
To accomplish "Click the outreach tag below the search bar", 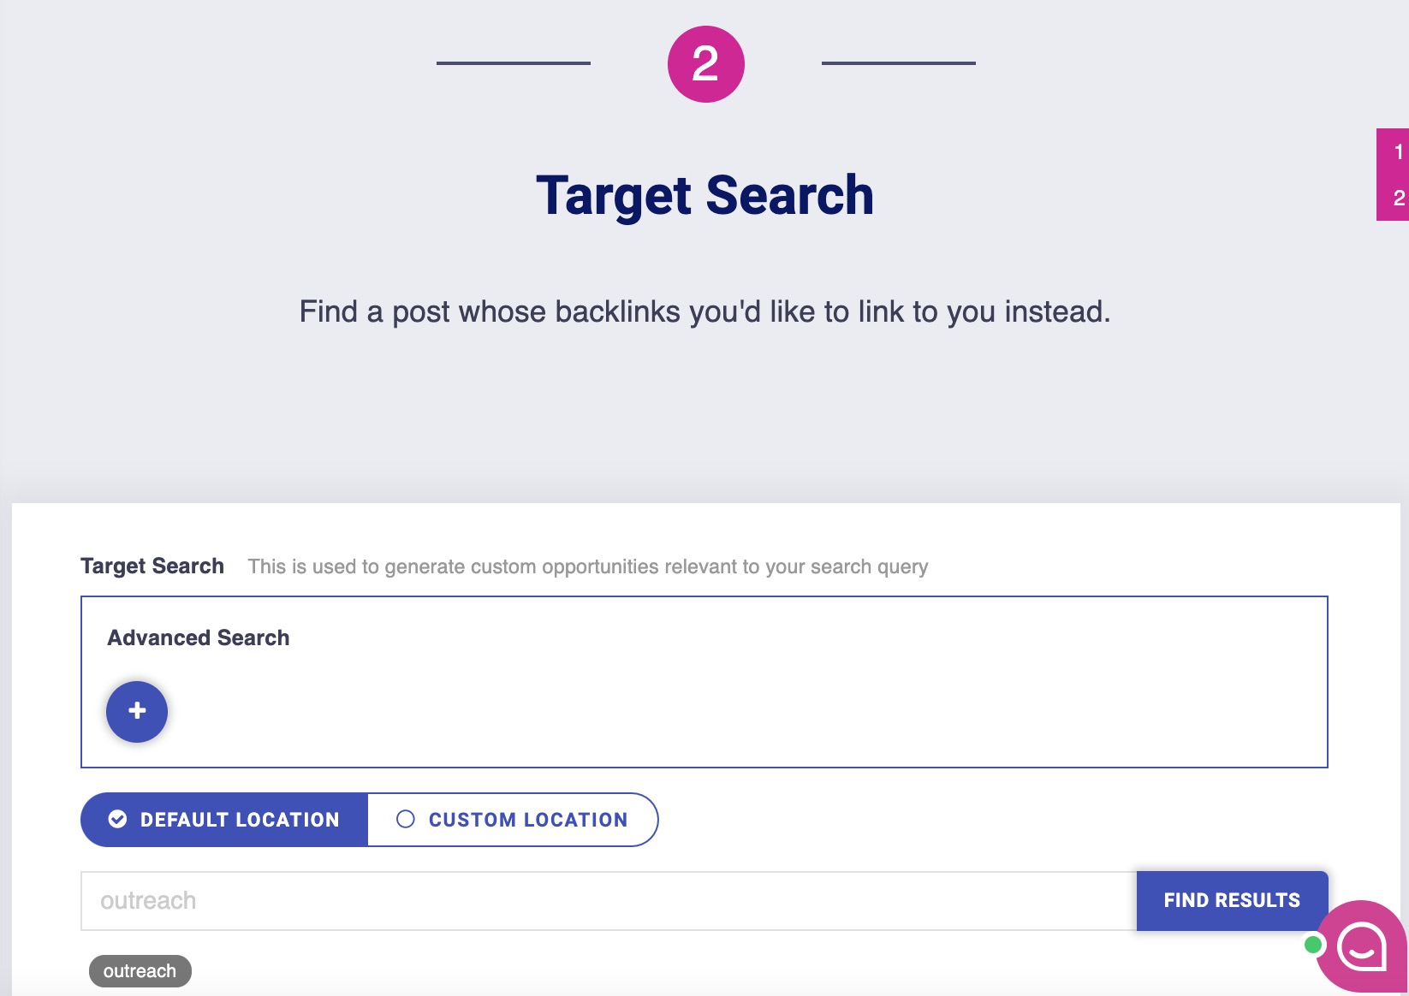I will (140, 970).
